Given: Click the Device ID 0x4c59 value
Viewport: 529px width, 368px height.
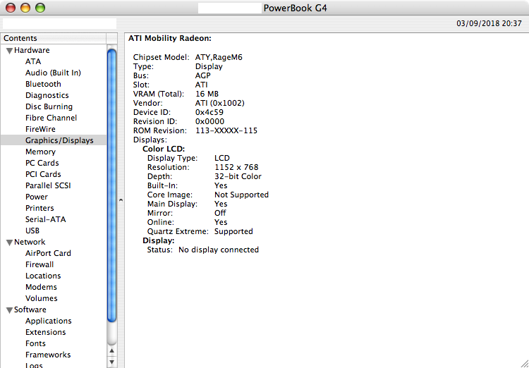Looking at the screenshot, I should click(209, 112).
